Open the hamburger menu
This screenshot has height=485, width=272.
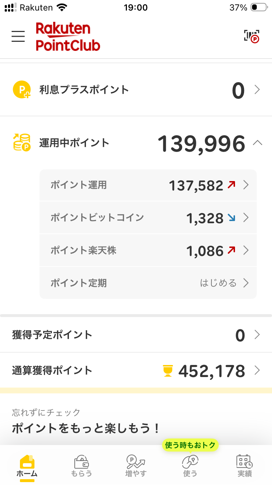(18, 36)
